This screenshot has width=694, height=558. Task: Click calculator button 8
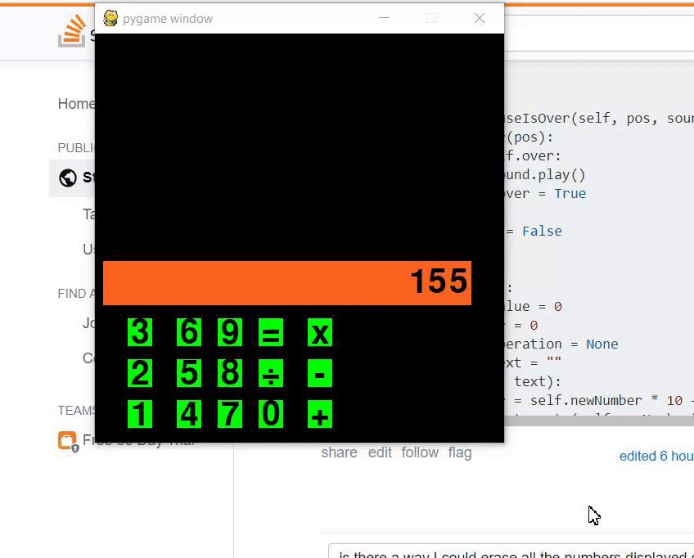[x=230, y=373]
